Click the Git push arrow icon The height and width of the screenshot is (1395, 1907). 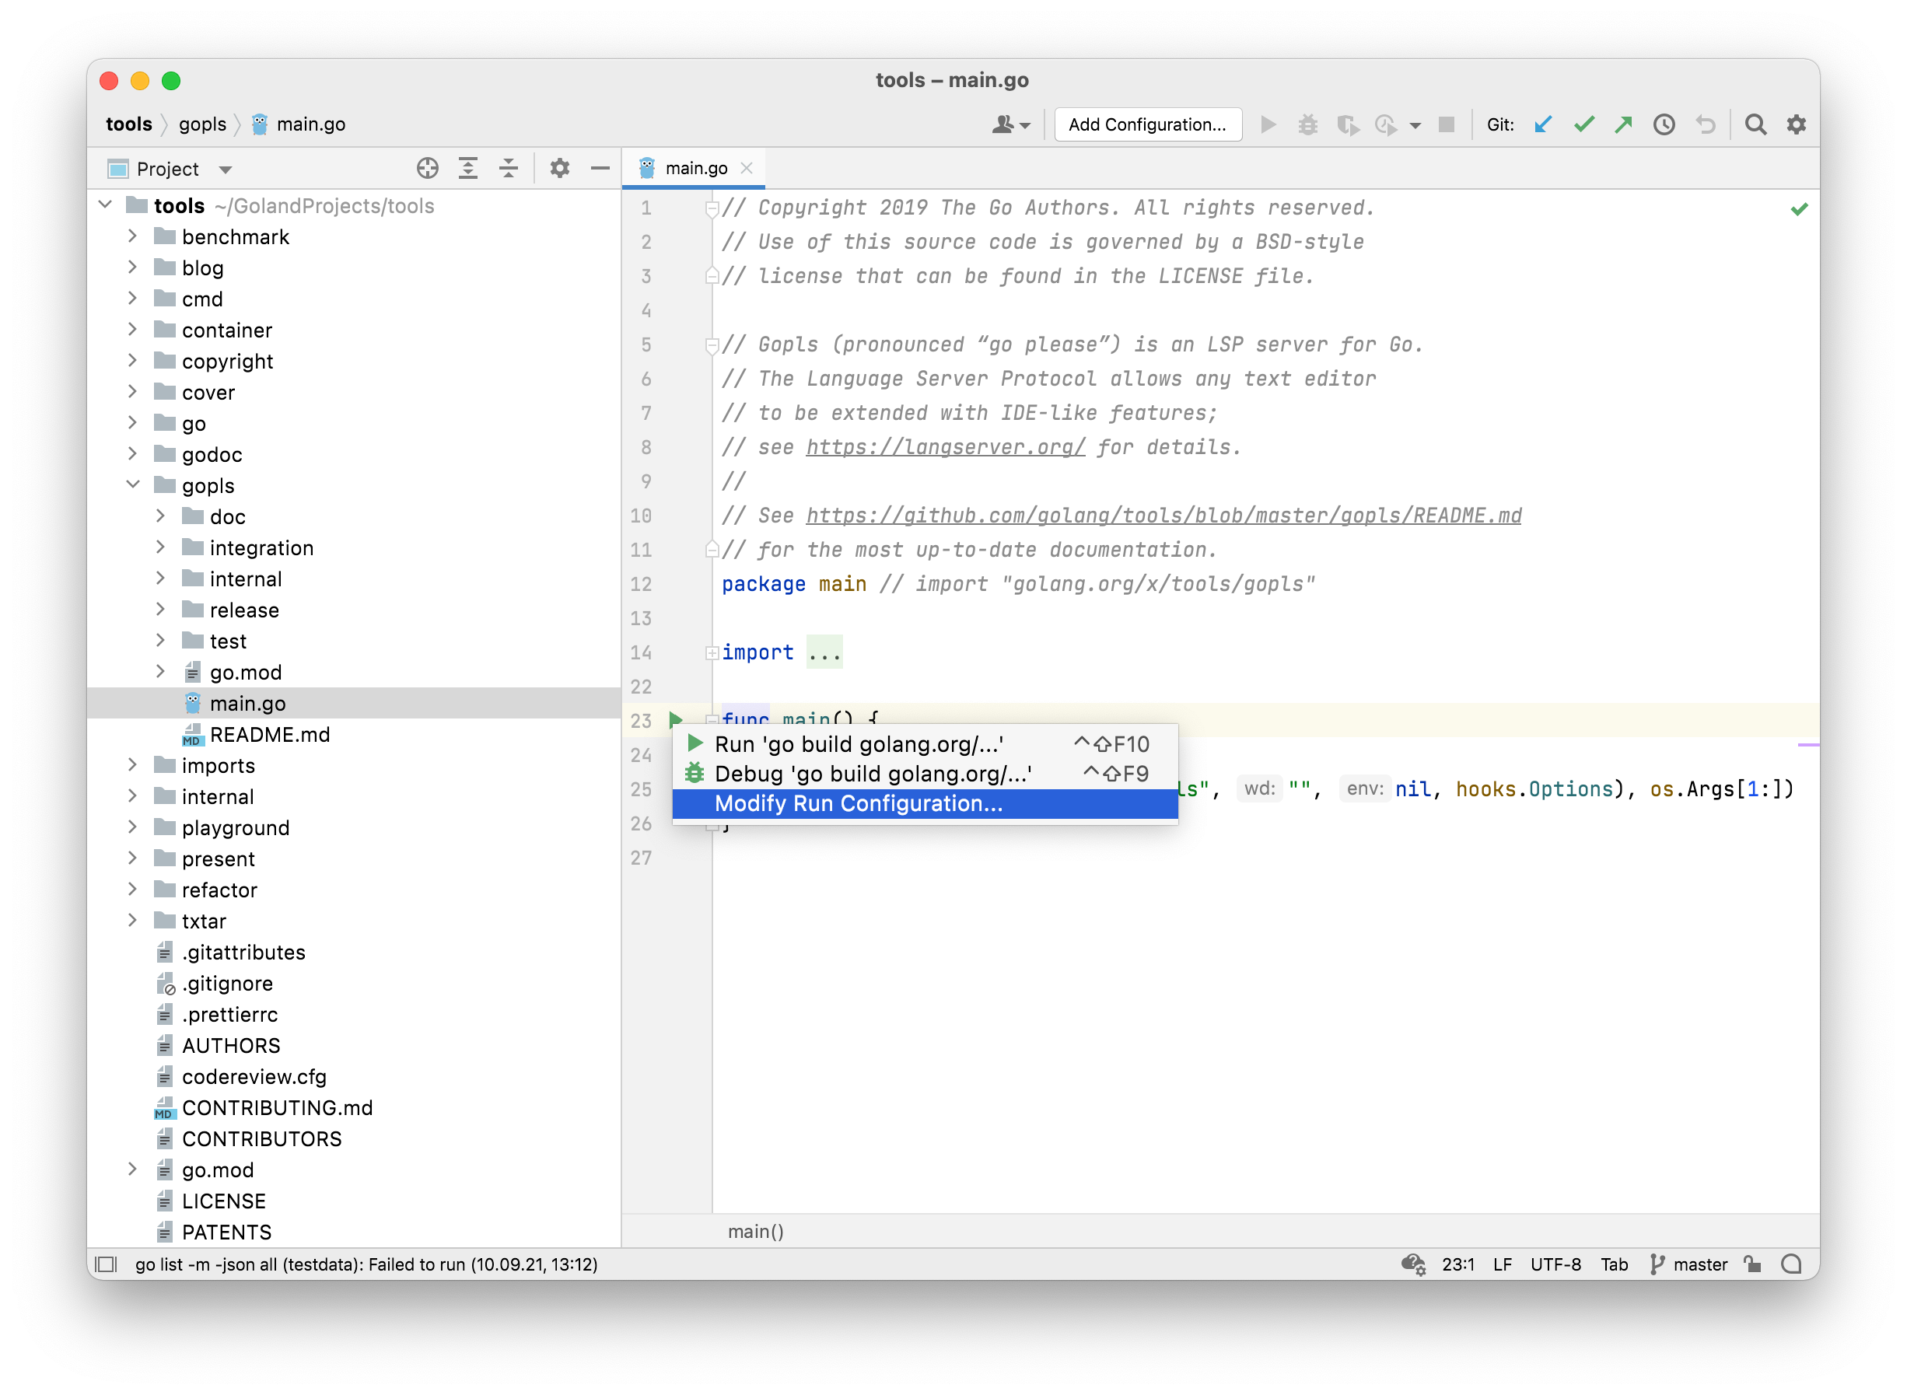click(x=1625, y=124)
